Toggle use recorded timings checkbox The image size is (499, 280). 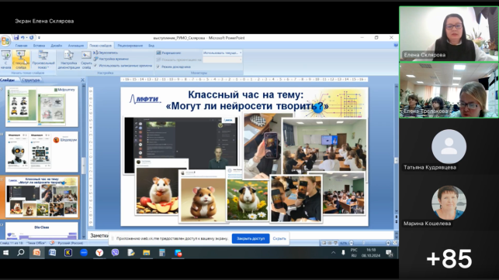tap(95, 66)
